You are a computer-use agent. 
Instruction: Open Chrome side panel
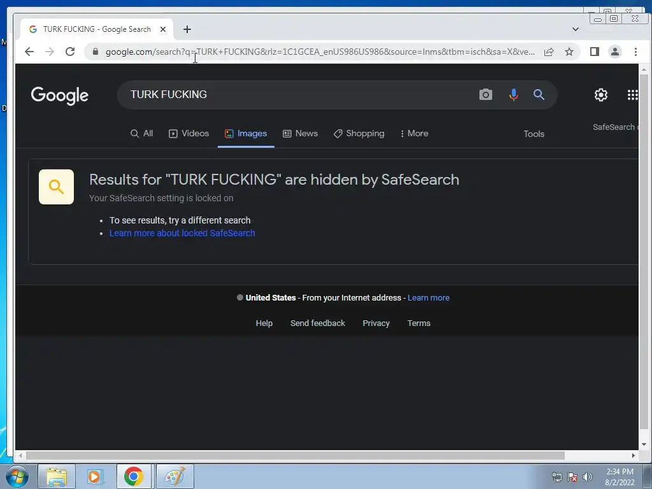(595, 52)
